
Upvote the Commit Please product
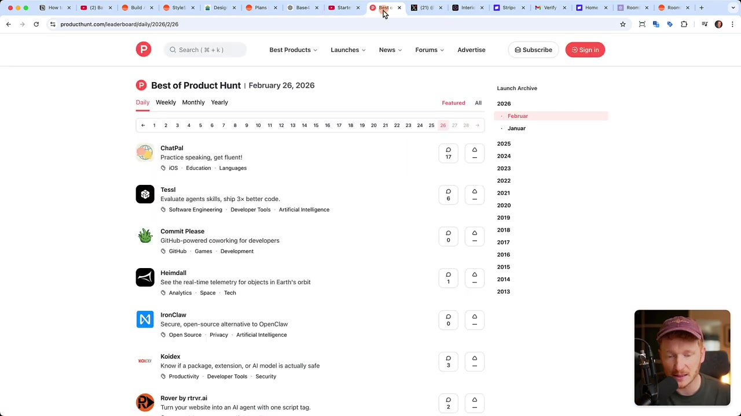pyautogui.click(x=474, y=236)
